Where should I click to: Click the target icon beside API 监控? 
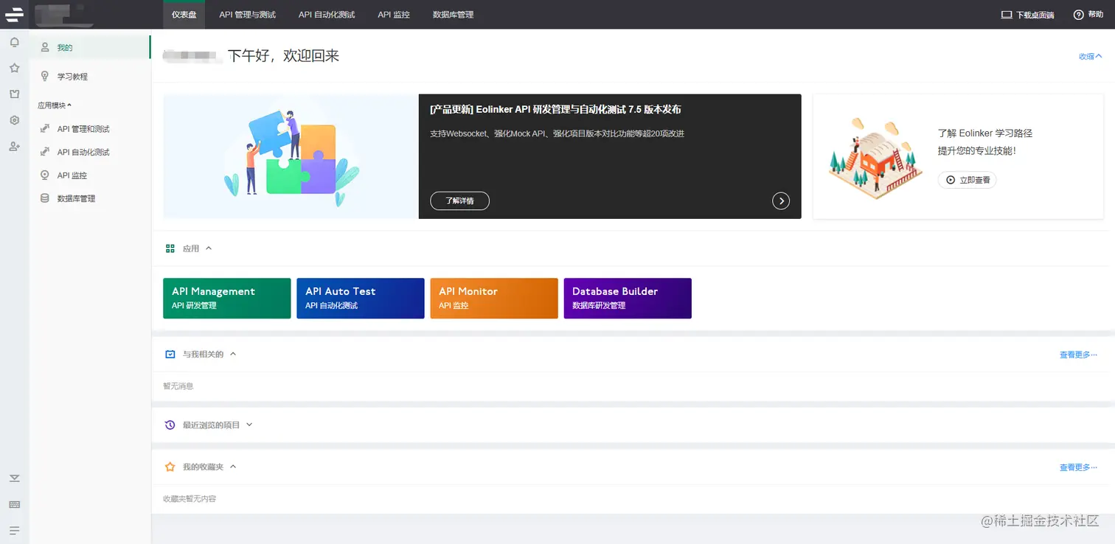pyautogui.click(x=45, y=175)
